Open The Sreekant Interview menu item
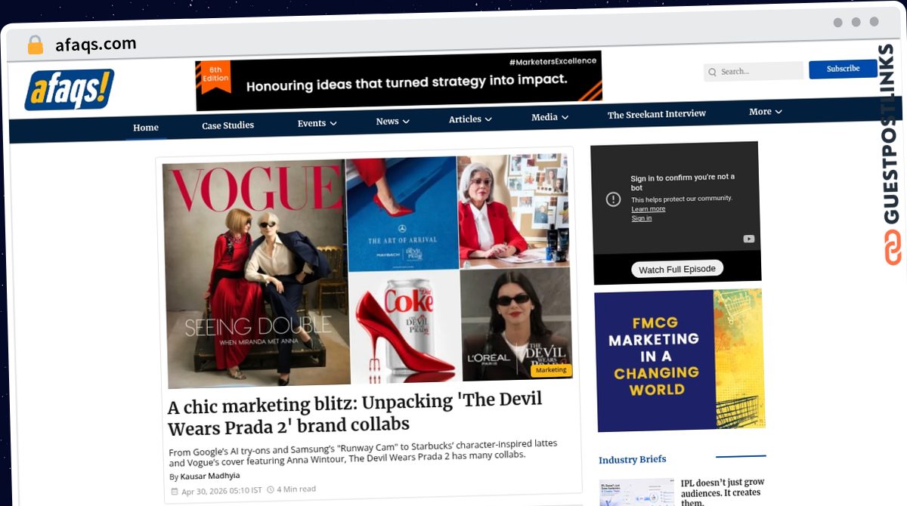 click(657, 114)
